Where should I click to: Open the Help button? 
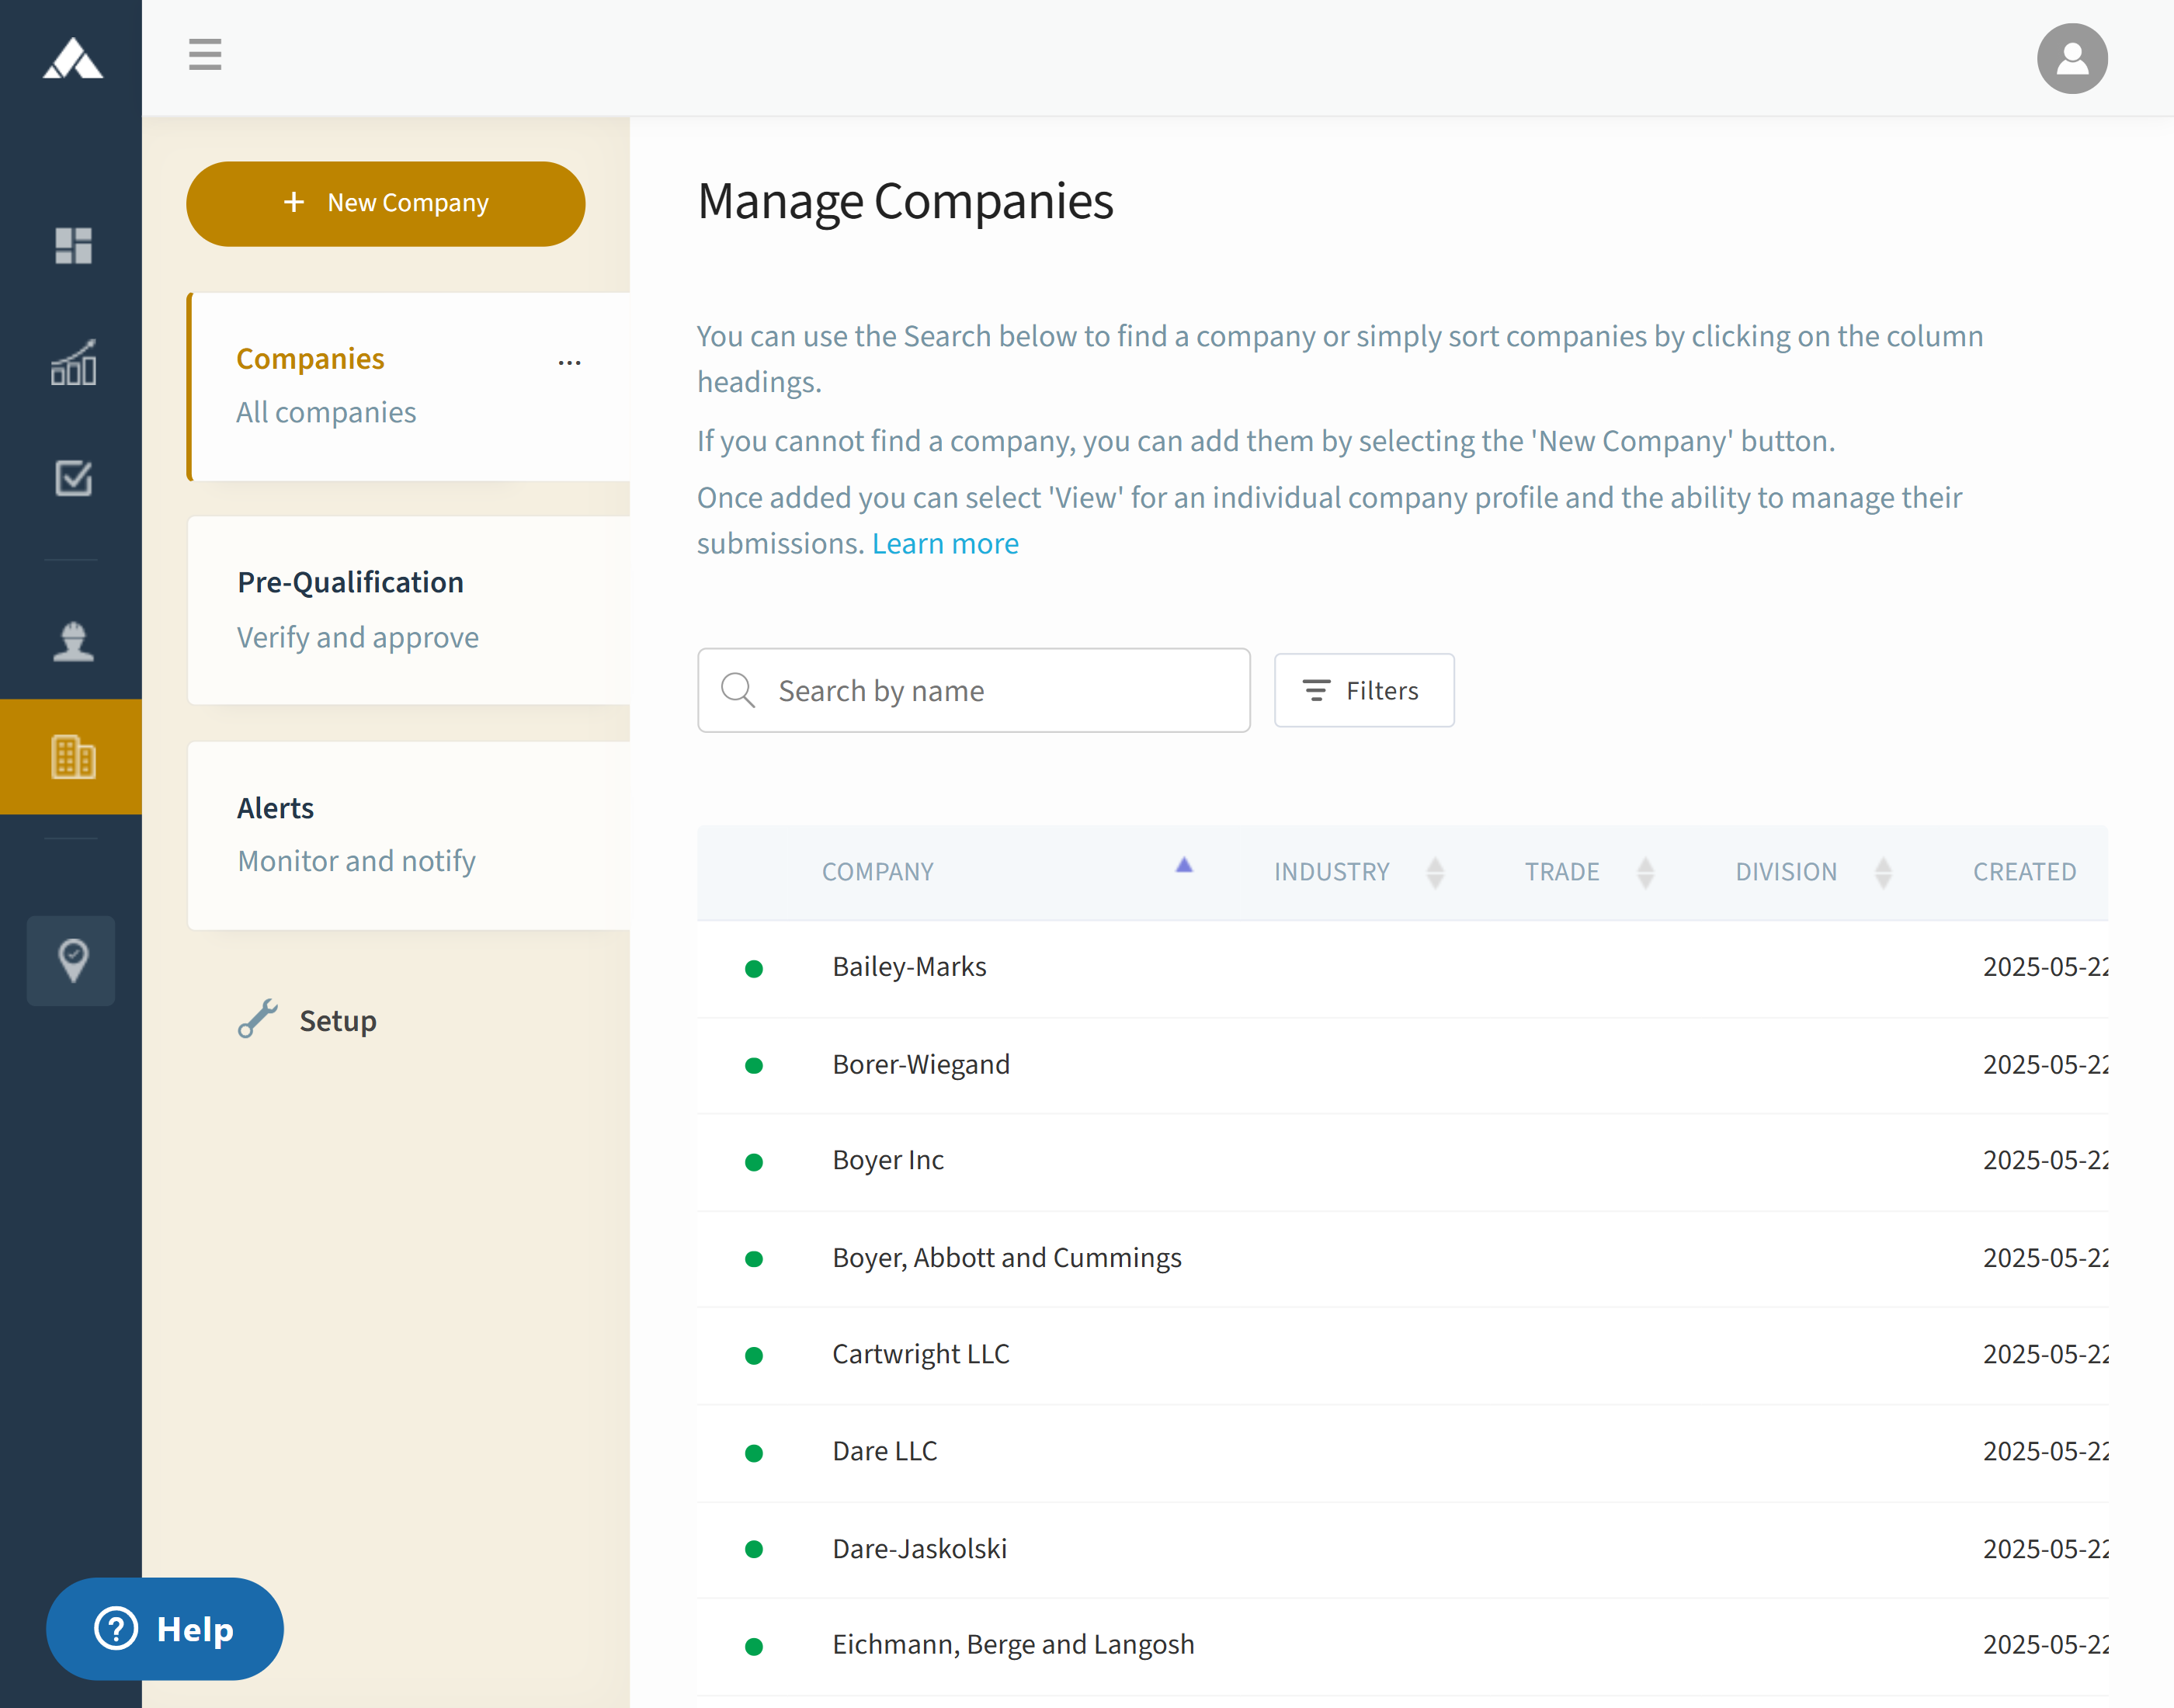coord(165,1628)
